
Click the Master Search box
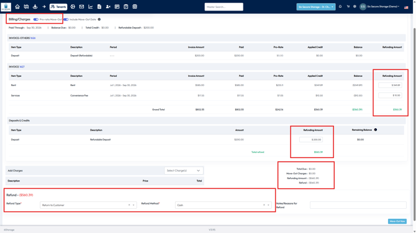pos(224,7)
